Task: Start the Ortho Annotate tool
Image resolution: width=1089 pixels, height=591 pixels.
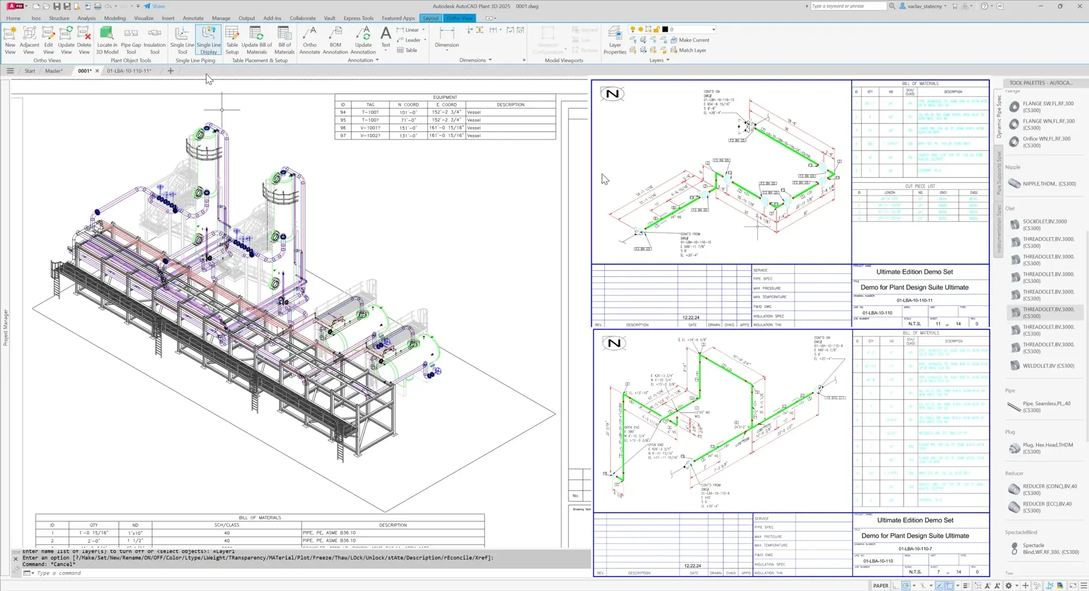Action: coord(310,40)
